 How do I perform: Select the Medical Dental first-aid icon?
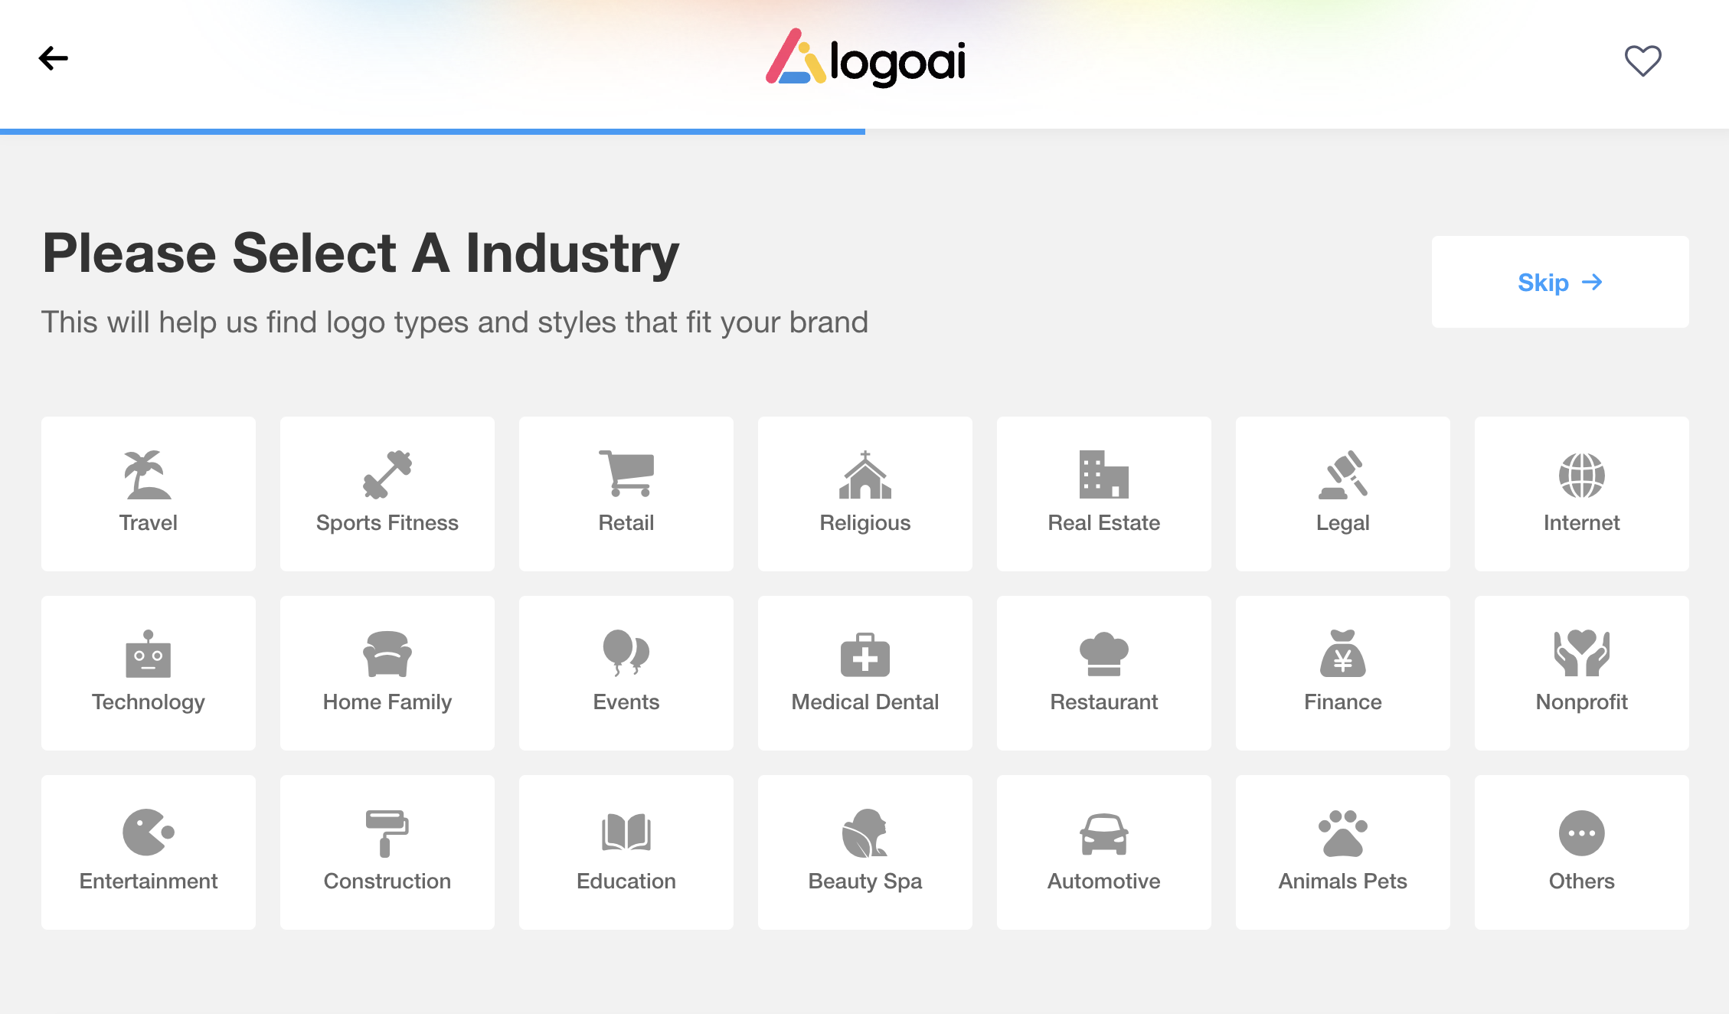pos(864,655)
